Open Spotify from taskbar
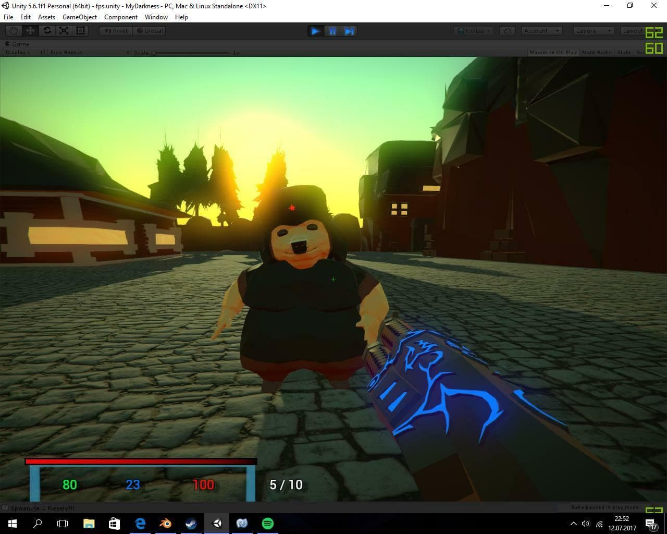667x534 pixels. 268,524
